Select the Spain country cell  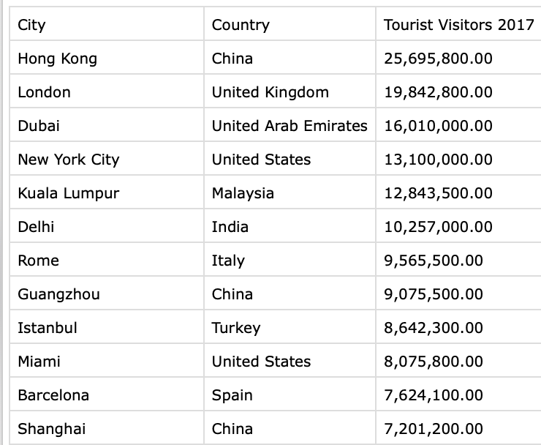tap(232, 395)
